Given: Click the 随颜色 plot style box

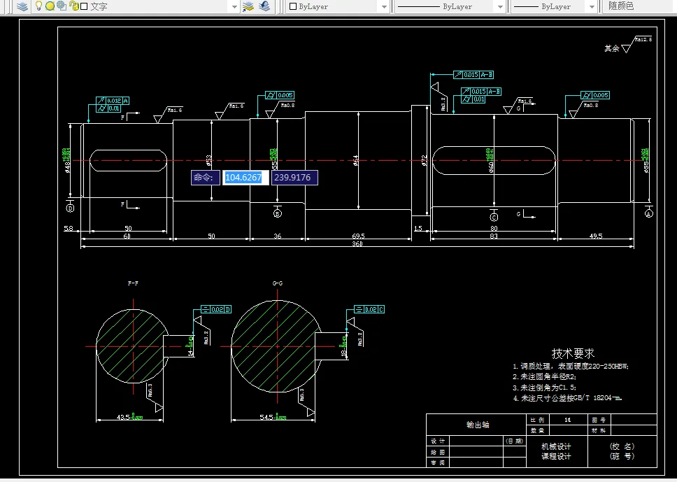Looking at the screenshot, I should (639, 6).
